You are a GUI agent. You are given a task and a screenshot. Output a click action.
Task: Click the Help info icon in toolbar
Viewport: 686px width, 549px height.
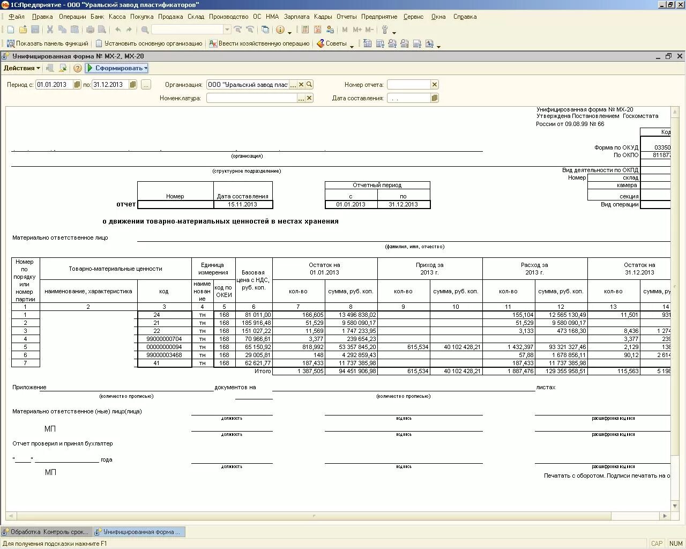click(x=280, y=29)
